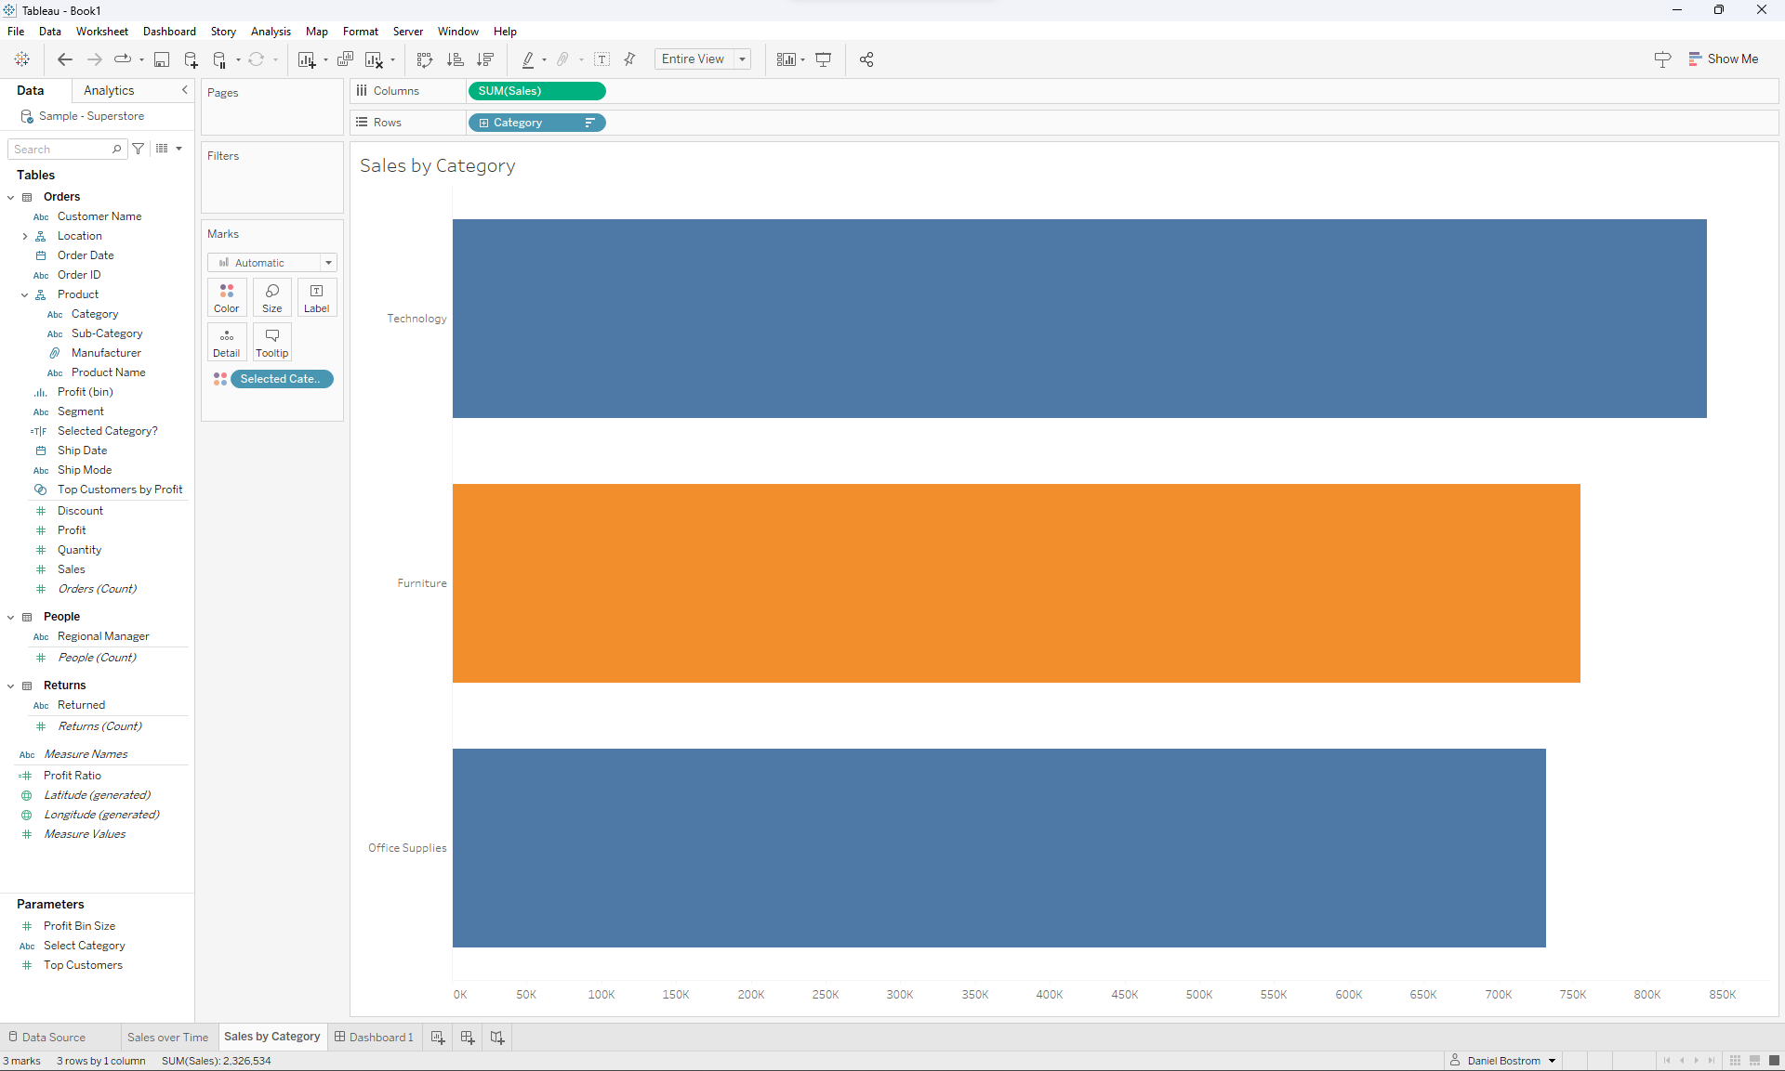Toggle the Show Me panel
This screenshot has width=1785, height=1071.
(1724, 59)
